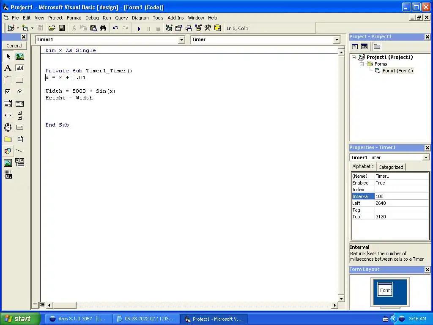This screenshot has height=325, width=433.
Task: Click the General toolbox tab button
Action: 14,46
